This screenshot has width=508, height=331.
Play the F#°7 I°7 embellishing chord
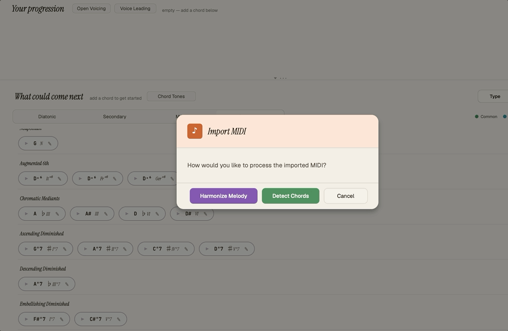pyautogui.click(x=26, y=319)
